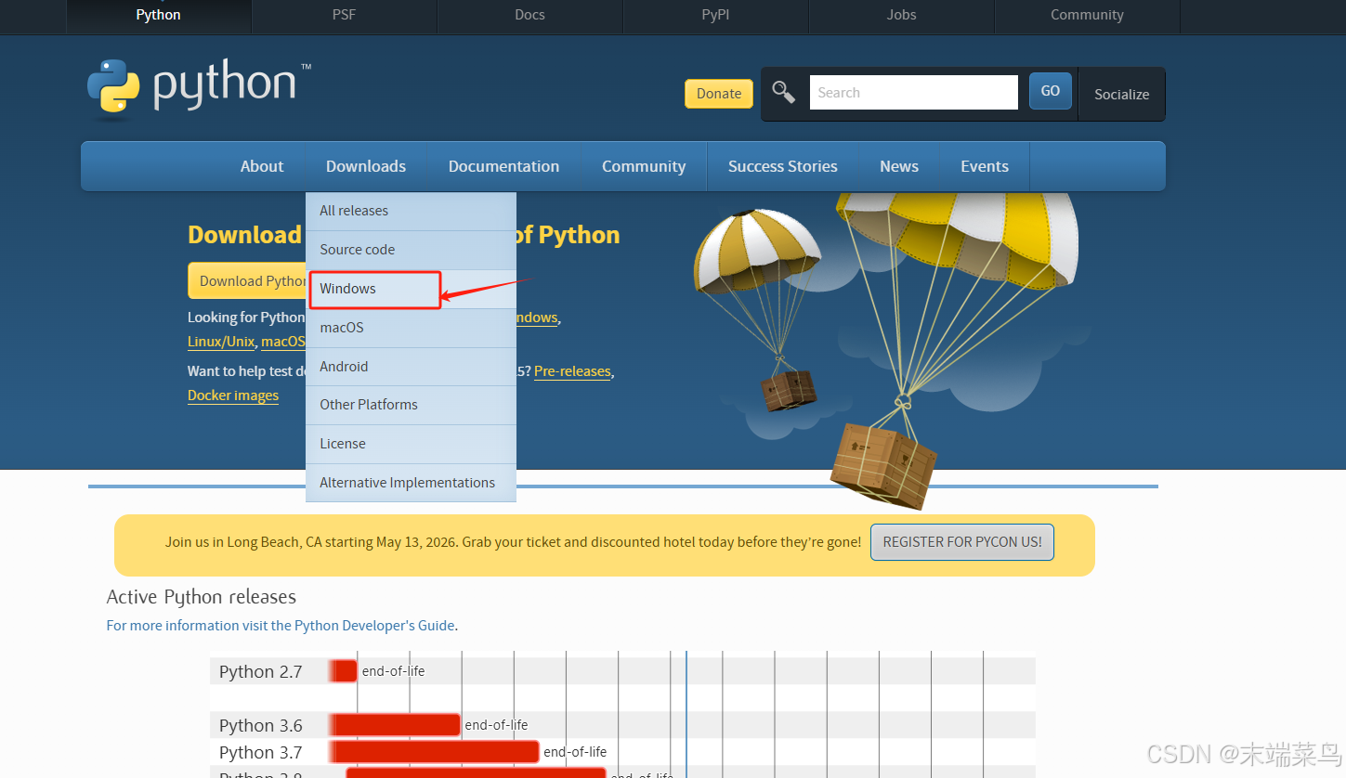Viewport: 1346px width, 778px height.
Task: Select Alternative Implementations menu entry
Action: pyautogui.click(x=411, y=483)
